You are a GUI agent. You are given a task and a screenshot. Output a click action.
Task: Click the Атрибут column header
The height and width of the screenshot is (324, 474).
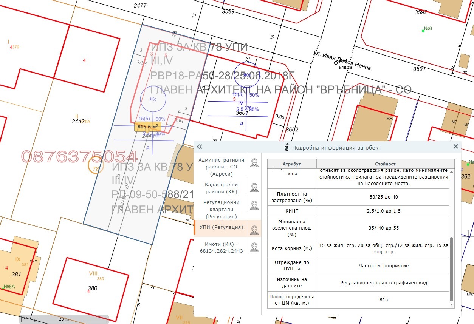(x=292, y=164)
